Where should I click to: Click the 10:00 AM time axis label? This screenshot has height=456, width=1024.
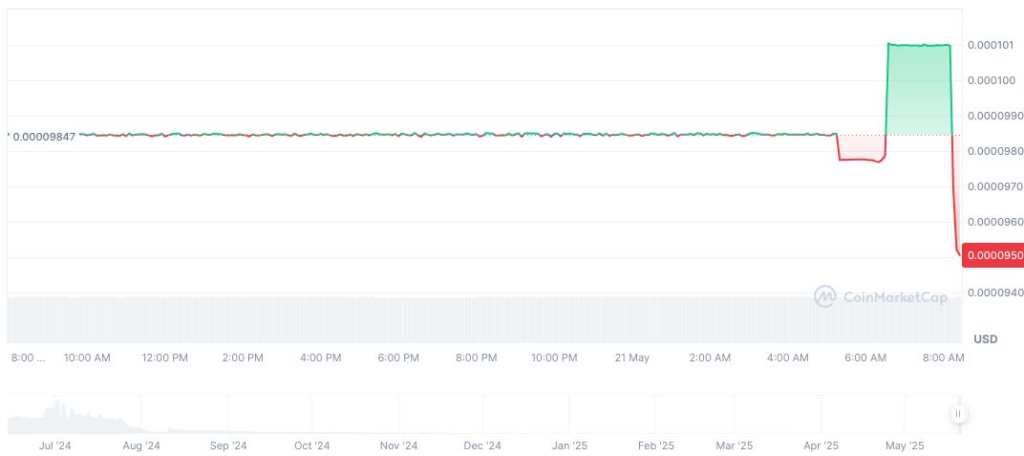click(87, 358)
